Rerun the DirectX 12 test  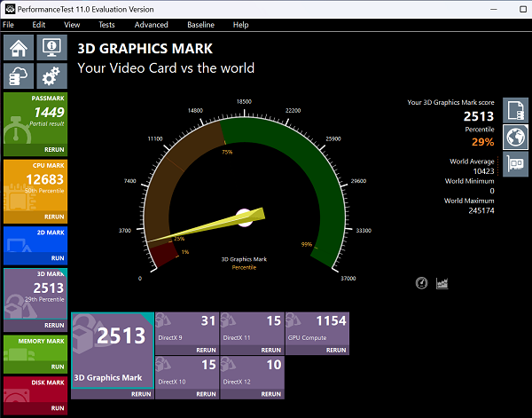[x=270, y=394]
